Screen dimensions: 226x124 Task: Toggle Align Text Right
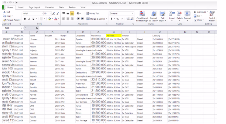point(72,19)
